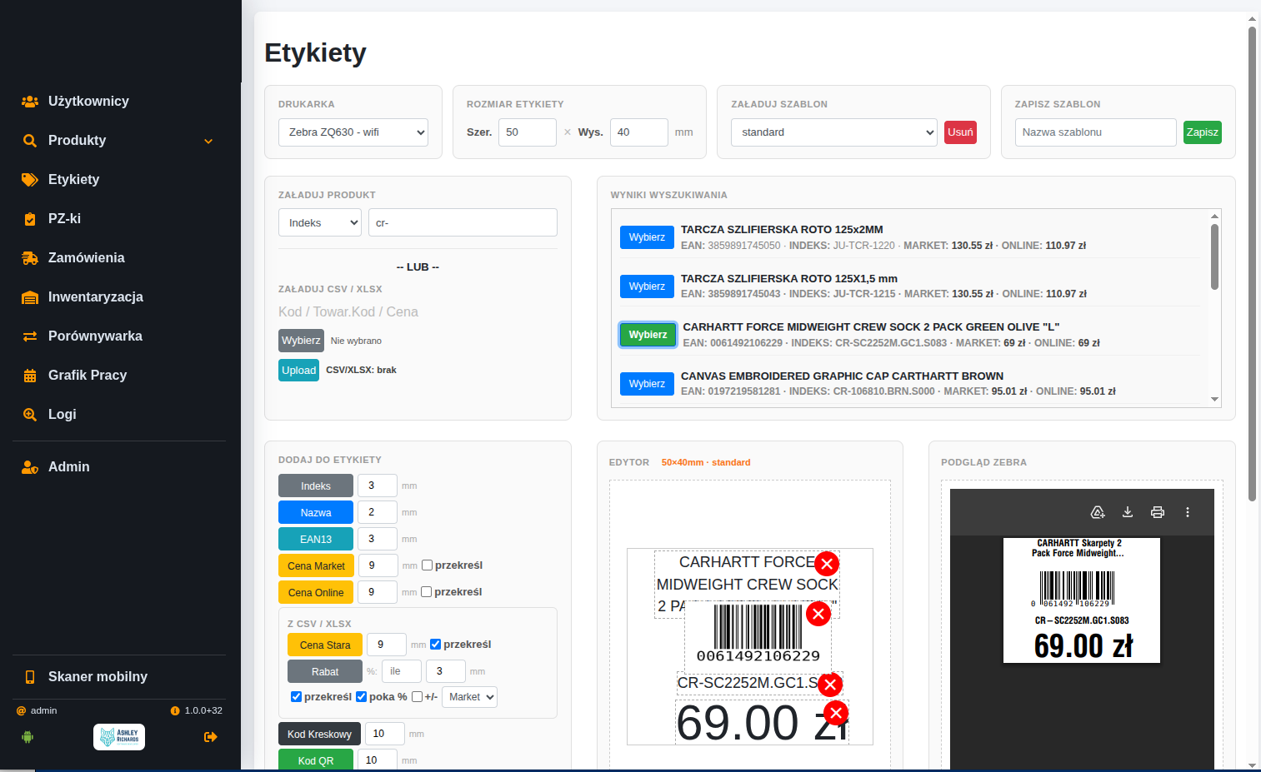Choose a CSV file with the grey Wybierz button
This screenshot has height=772, width=1261.
click(x=301, y=341)
